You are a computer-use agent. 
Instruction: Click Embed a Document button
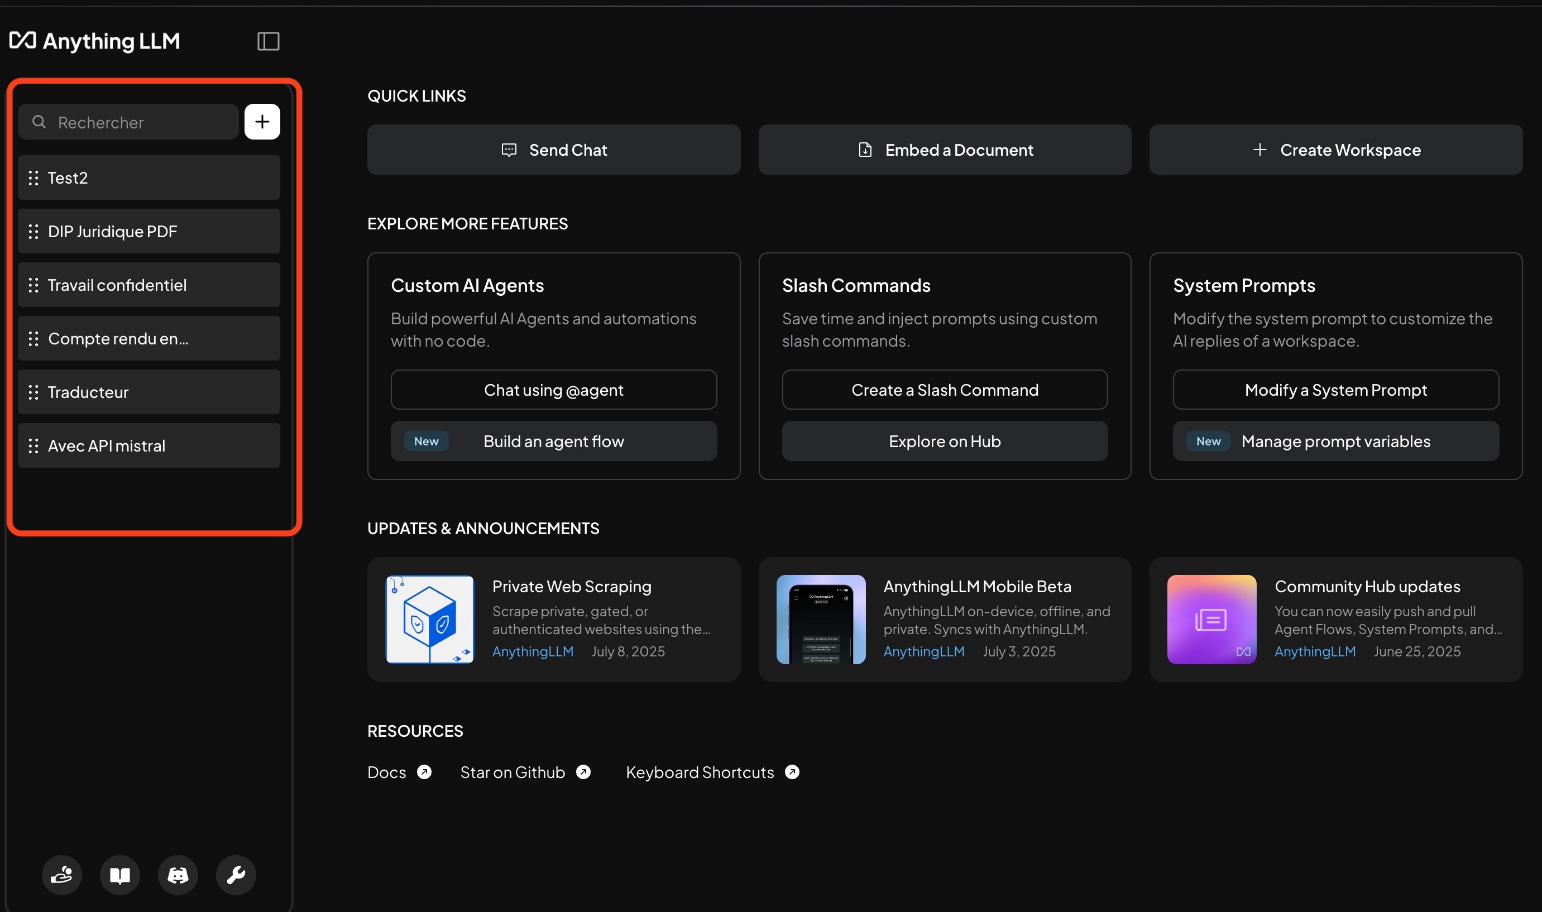point(945,150)
